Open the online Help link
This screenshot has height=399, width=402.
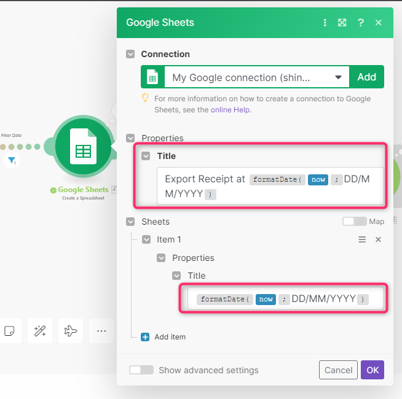point(231,110)
